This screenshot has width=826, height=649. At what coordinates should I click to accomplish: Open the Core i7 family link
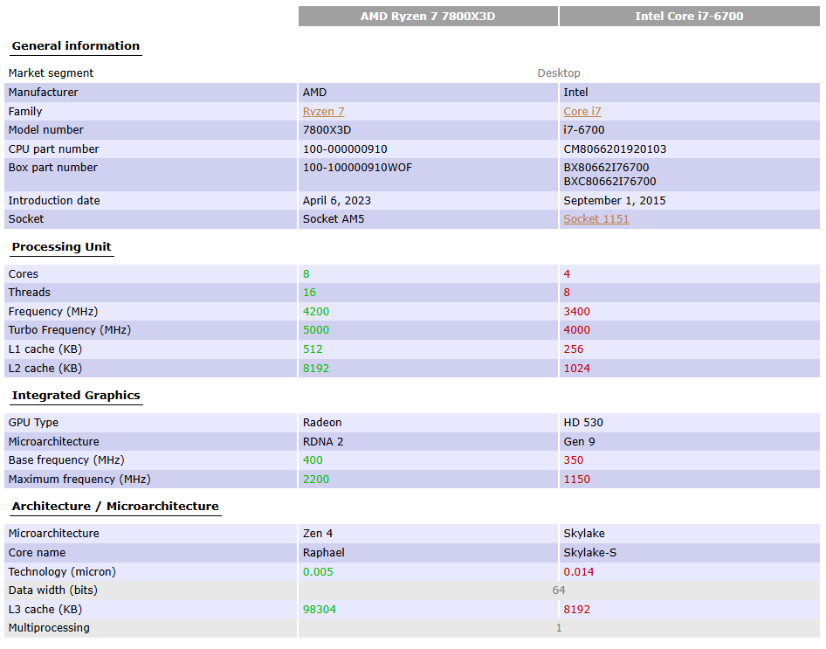582,112
